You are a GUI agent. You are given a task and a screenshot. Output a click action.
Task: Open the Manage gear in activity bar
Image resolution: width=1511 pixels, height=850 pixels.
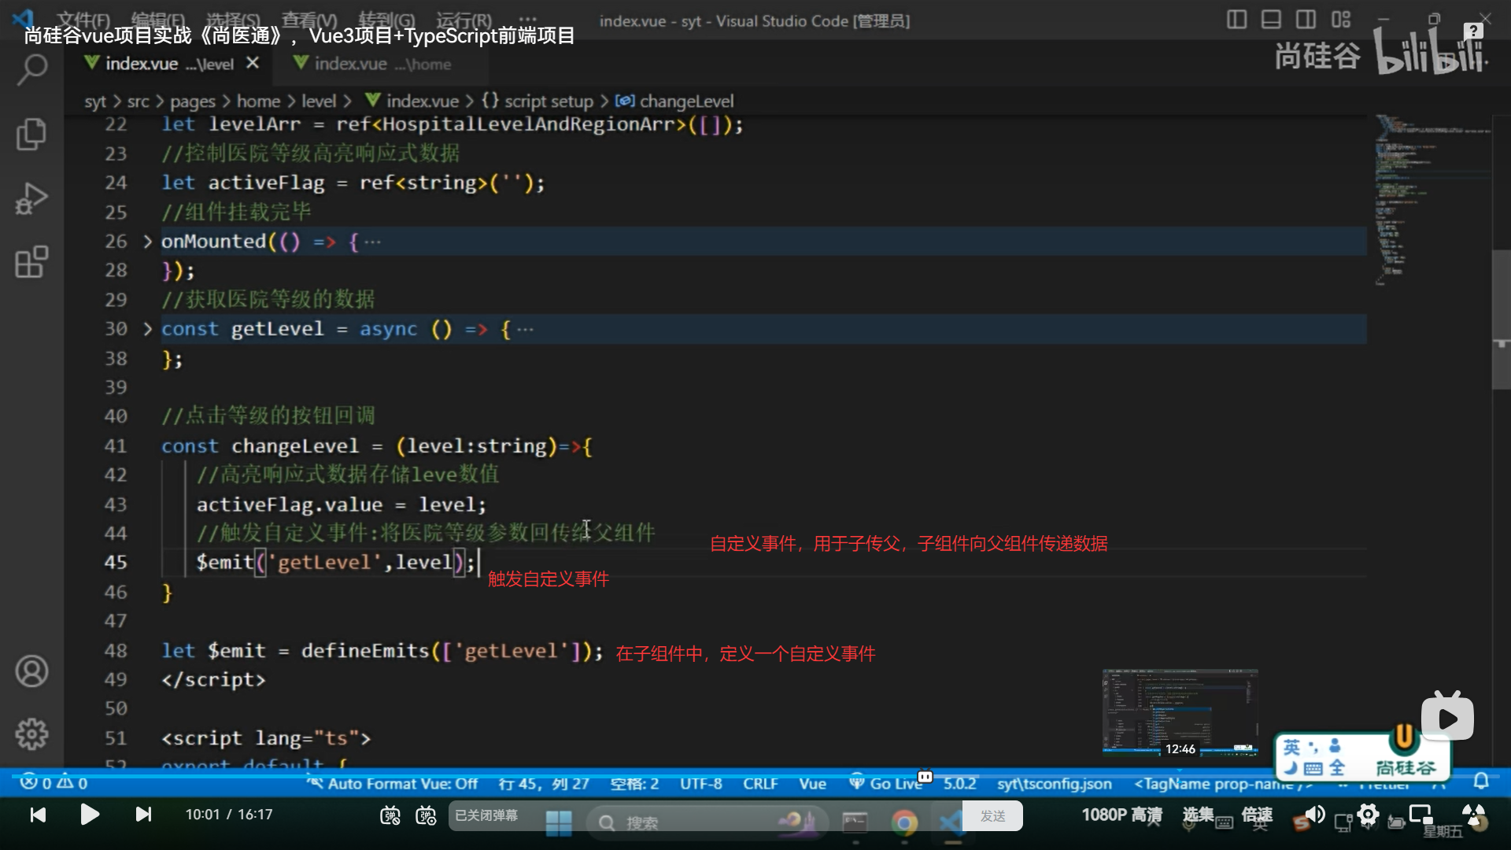(x=31, y=734)
